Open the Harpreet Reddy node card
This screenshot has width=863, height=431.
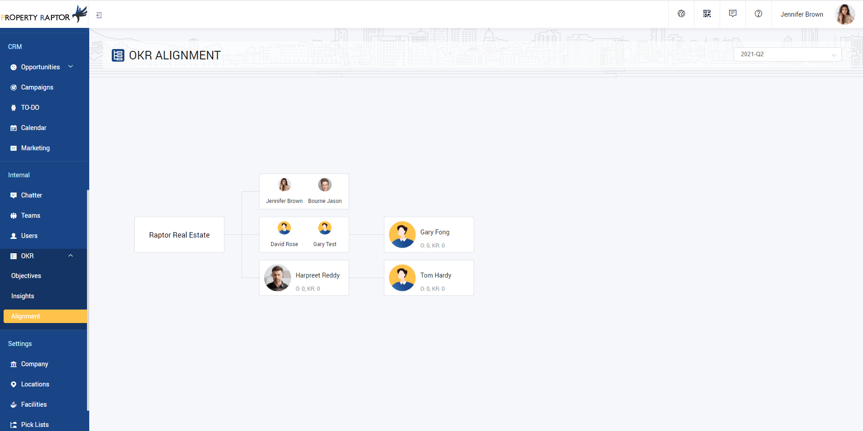[304, 278]
